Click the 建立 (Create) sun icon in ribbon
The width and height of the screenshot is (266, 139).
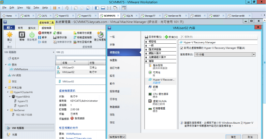click(x=10, y=35)
